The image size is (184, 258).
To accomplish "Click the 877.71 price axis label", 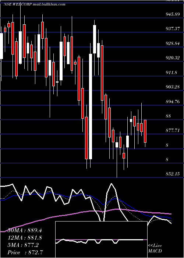I will point(172,130).
